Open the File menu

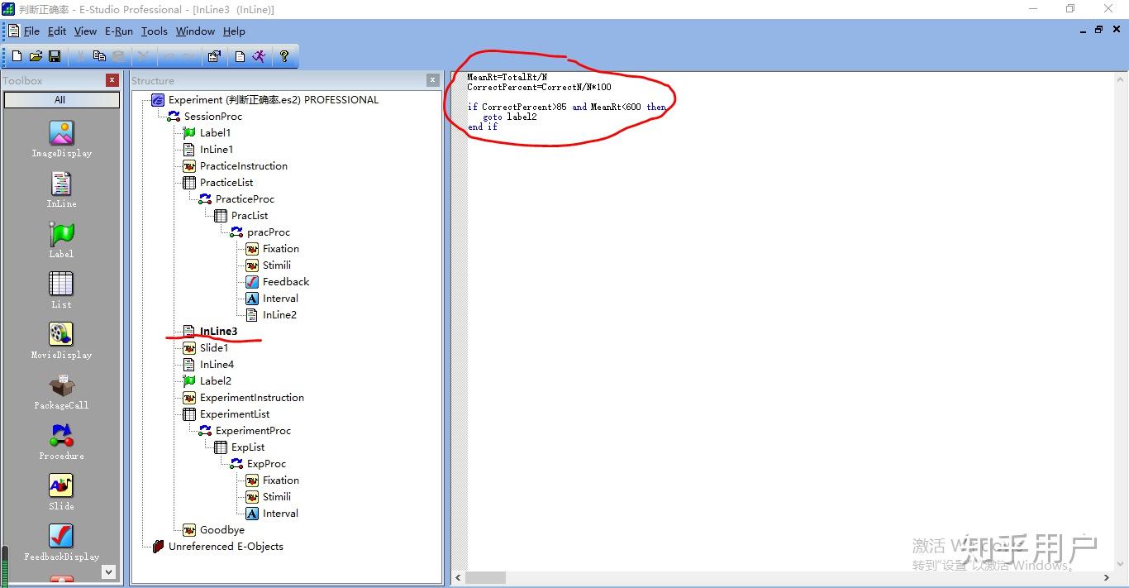tap(31, 31)
